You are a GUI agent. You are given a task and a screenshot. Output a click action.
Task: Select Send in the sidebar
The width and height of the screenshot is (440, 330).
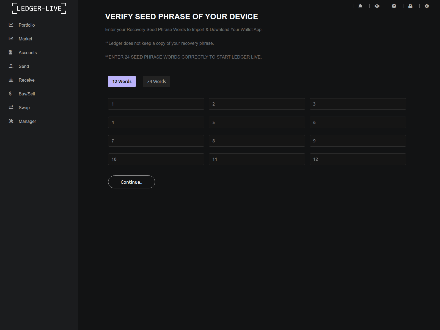point(24,66)
